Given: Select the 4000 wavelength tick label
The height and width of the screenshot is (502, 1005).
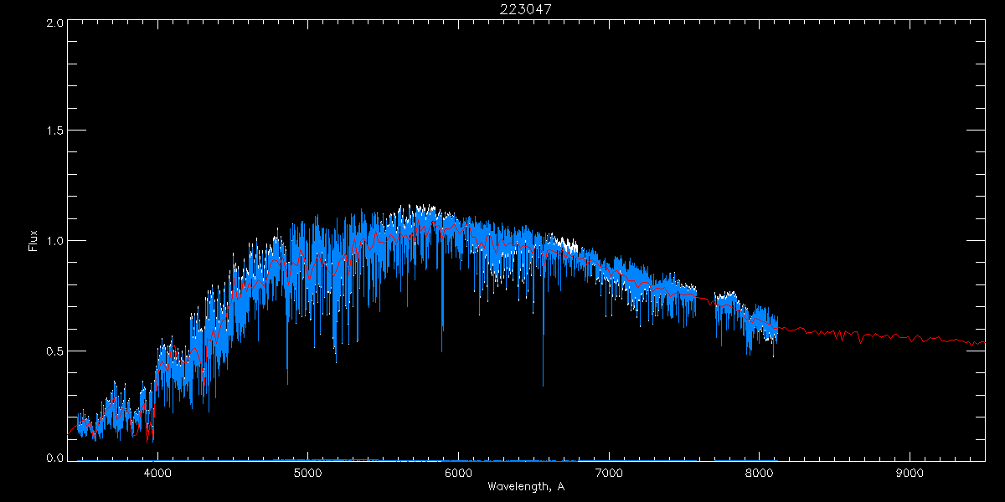Looking at the screenshot, I should (157, 472).
